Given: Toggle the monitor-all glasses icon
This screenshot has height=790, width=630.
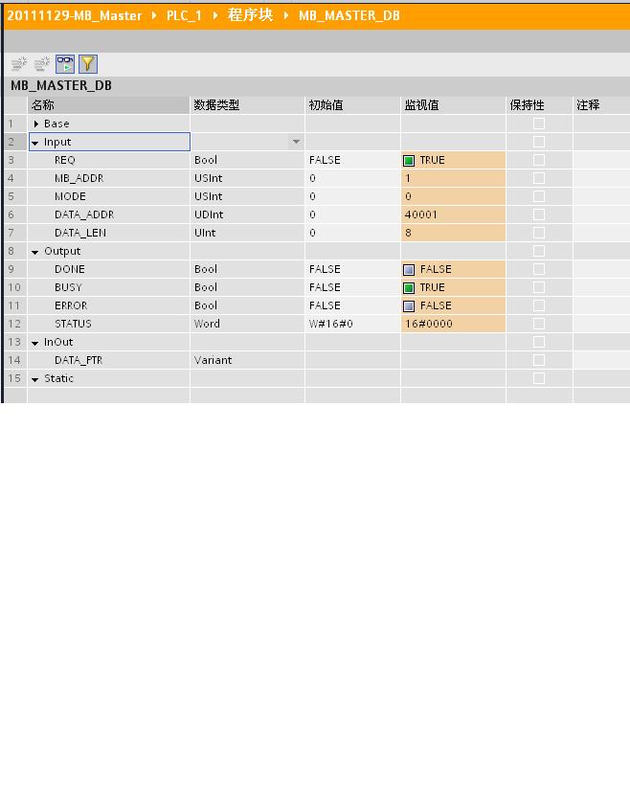Looking at the screenshot, I should (x=65, y=64).
